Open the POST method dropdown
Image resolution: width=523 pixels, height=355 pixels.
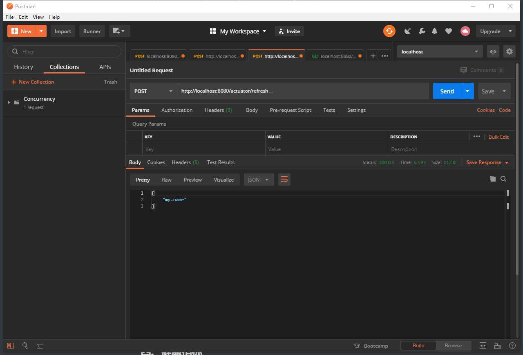154,91
